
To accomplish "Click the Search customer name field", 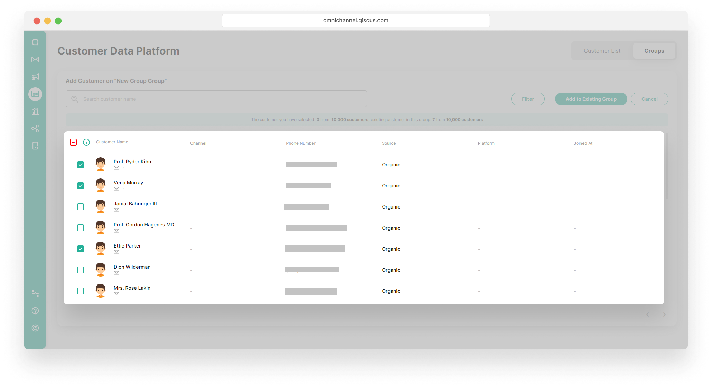I will pyautogui.click(x=221, y=99).
